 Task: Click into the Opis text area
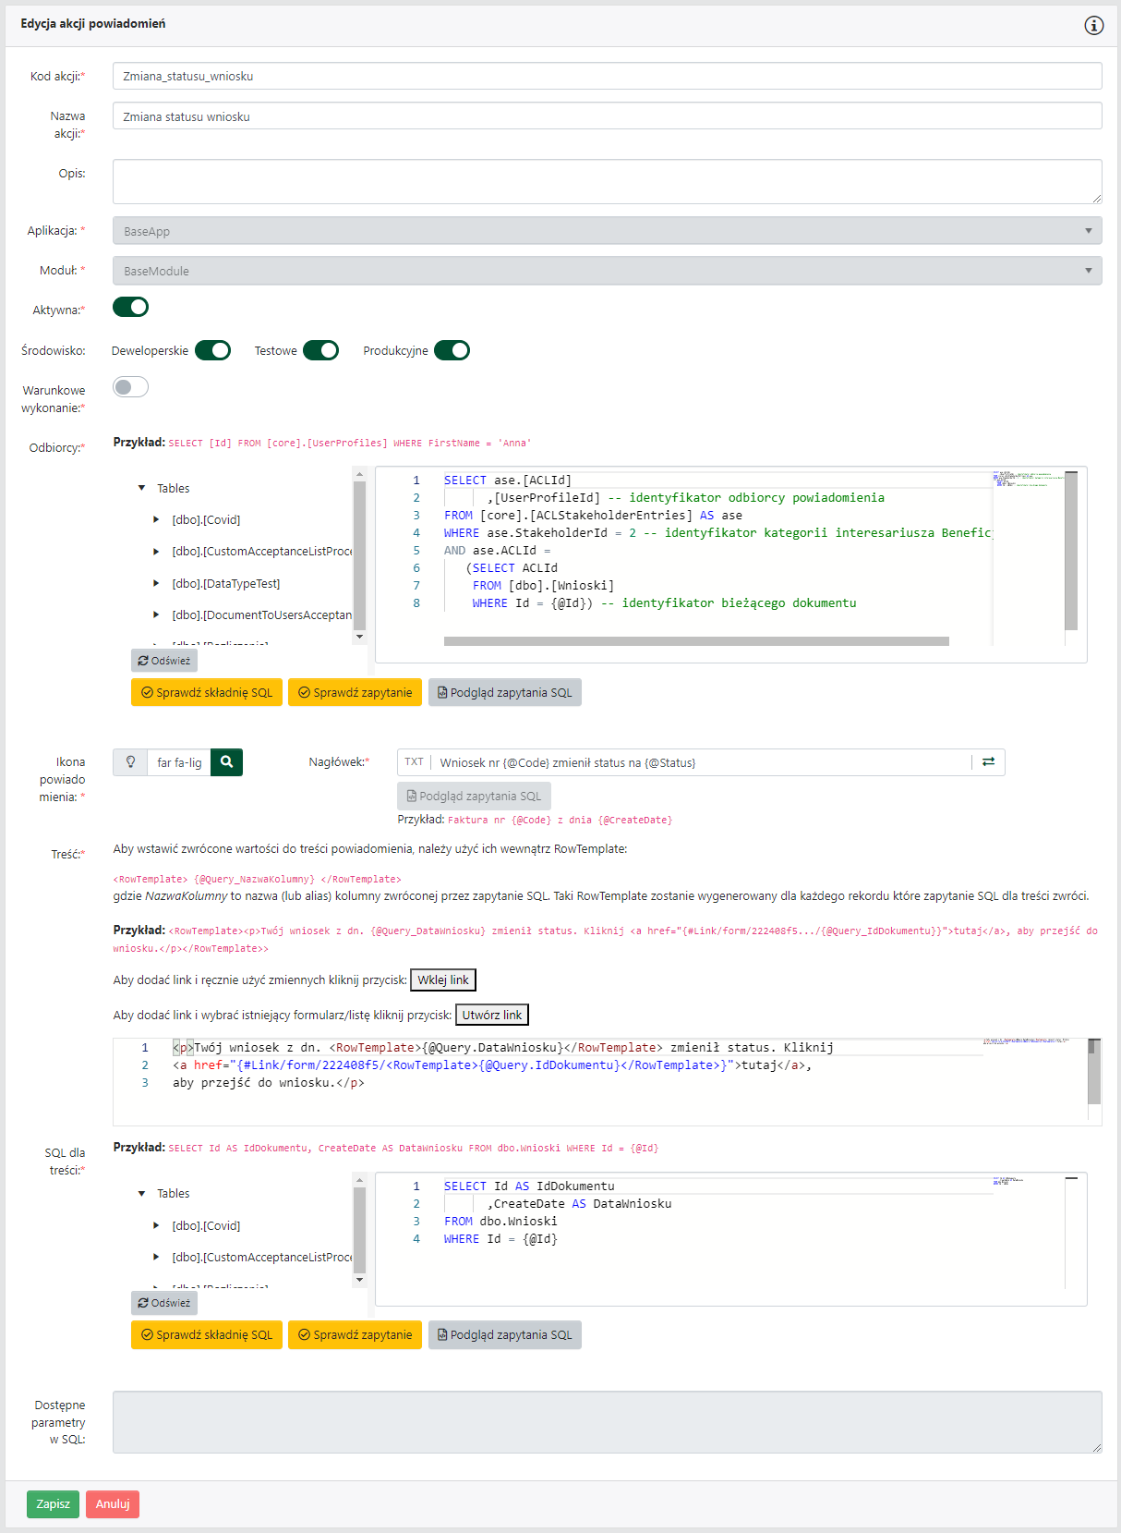(x=607, y=181)
